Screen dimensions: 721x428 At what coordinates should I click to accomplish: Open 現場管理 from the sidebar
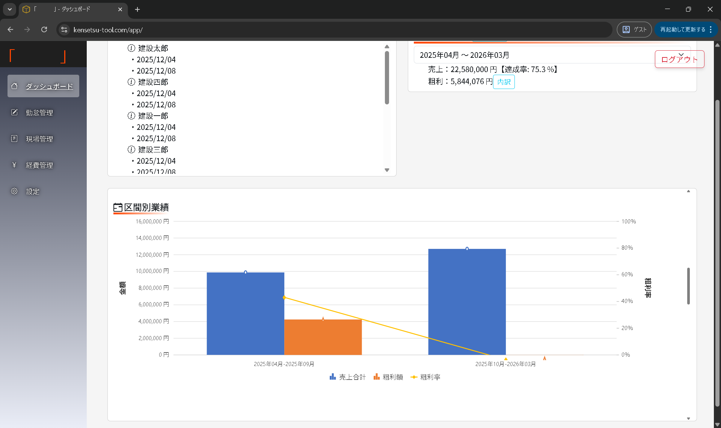click(39, 139)
